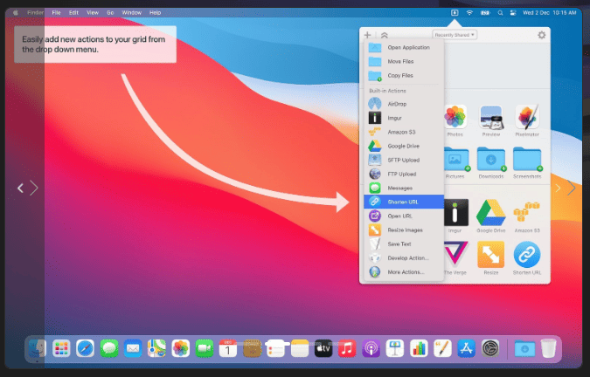Select Messages in the actions menu

(404, 188)
